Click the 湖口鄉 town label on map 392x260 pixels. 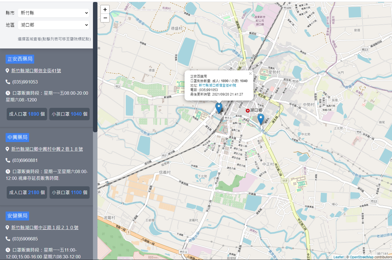point(256,110)
